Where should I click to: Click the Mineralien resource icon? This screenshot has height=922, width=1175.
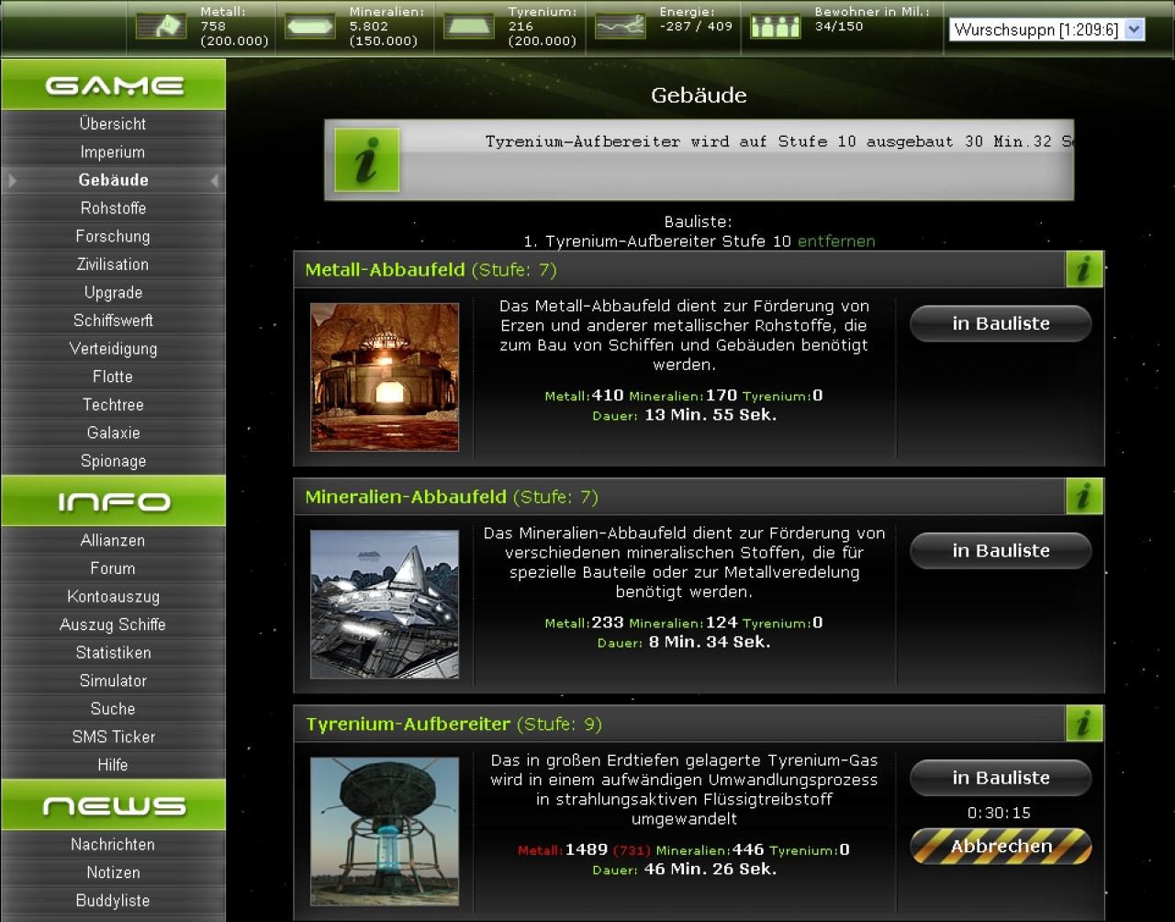click(x=310, y=26)
